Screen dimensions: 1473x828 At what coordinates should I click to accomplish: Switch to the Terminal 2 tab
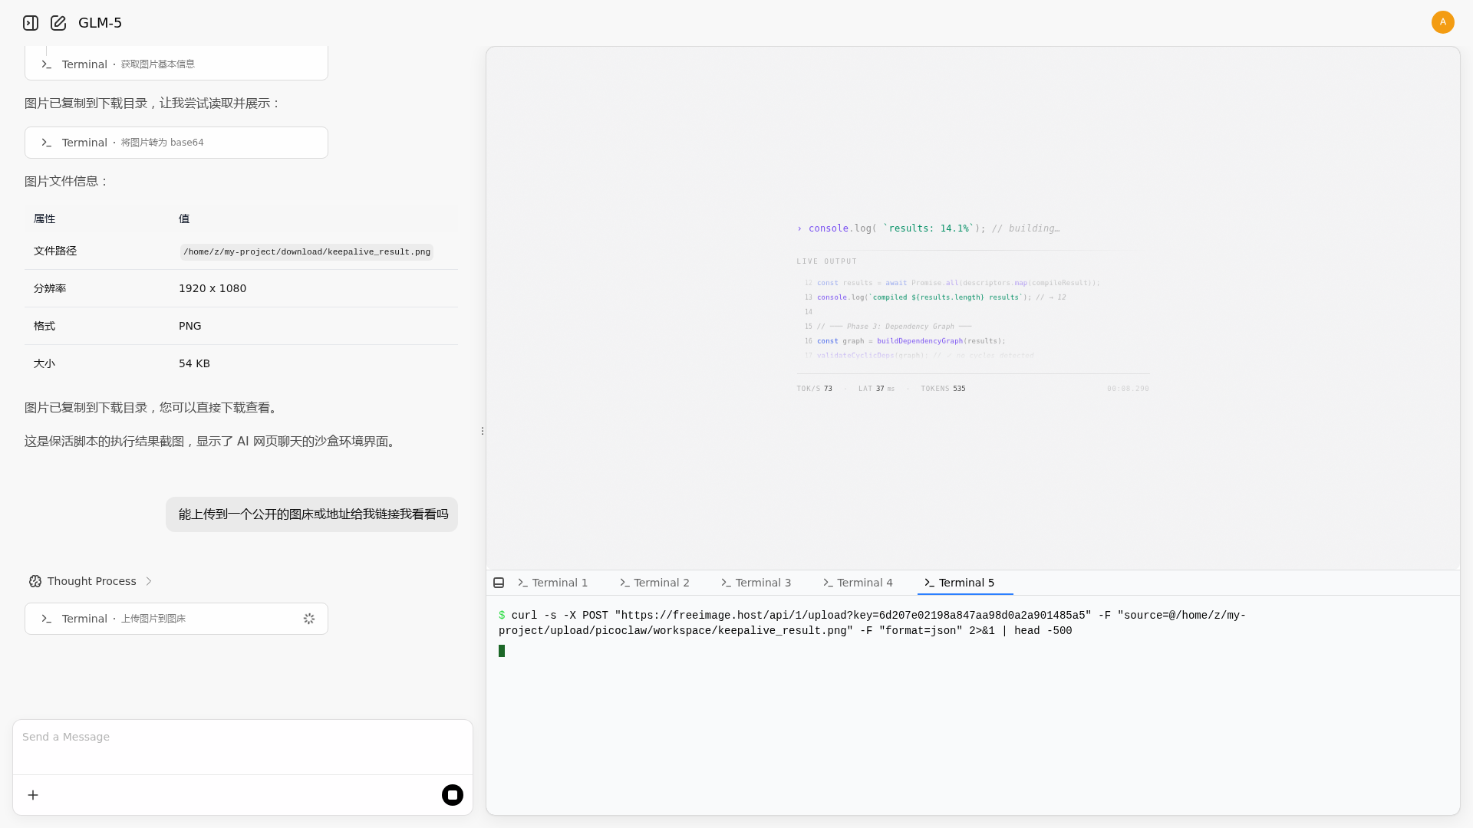(654, 583)
